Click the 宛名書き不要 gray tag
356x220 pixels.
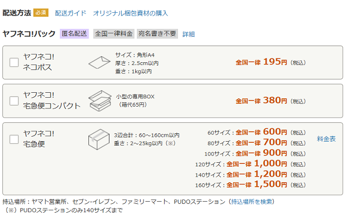pos(157,34)
